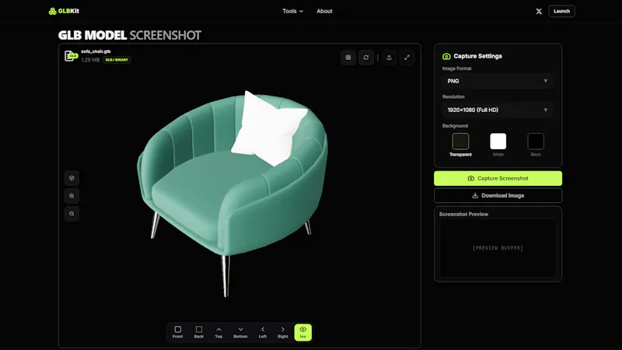Open the X (Twitter) link icon
This screenshot has width=622, height=350.
[x=539, y=11]
